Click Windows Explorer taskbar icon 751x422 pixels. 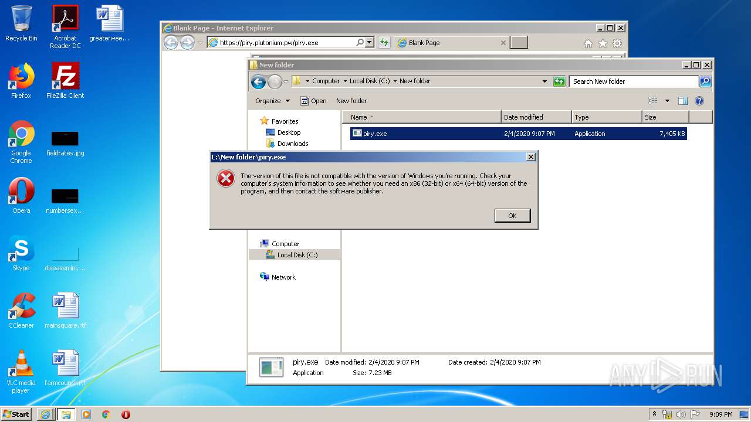pyautogui.click(x=66, y=414)
